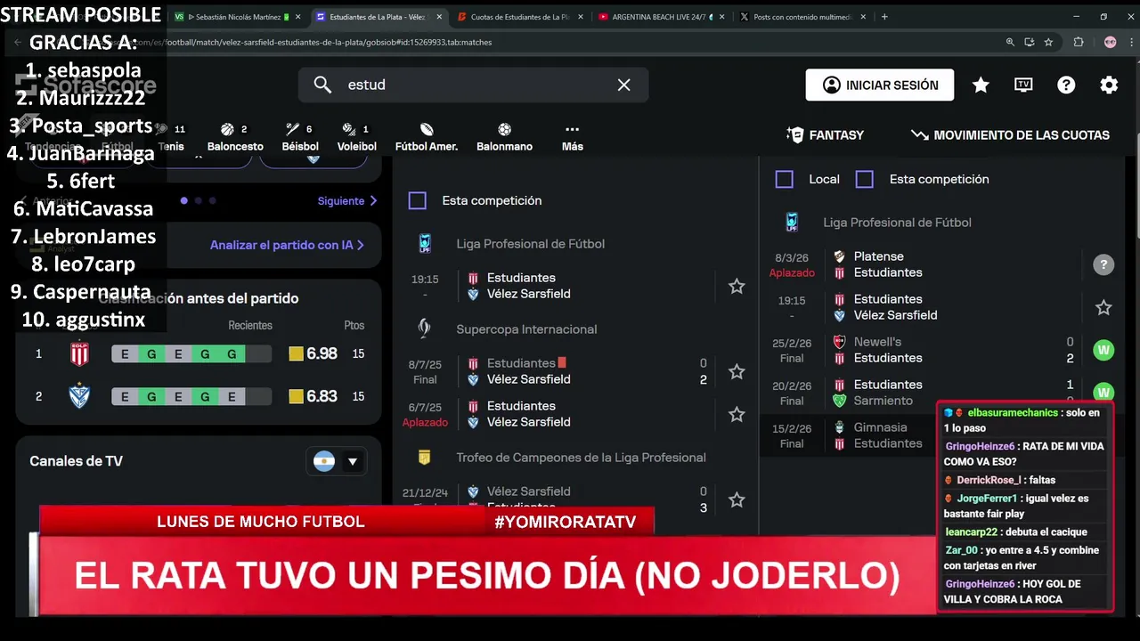
Task: Click the question mark badge for Platense match
Action: click(1103, 264)
